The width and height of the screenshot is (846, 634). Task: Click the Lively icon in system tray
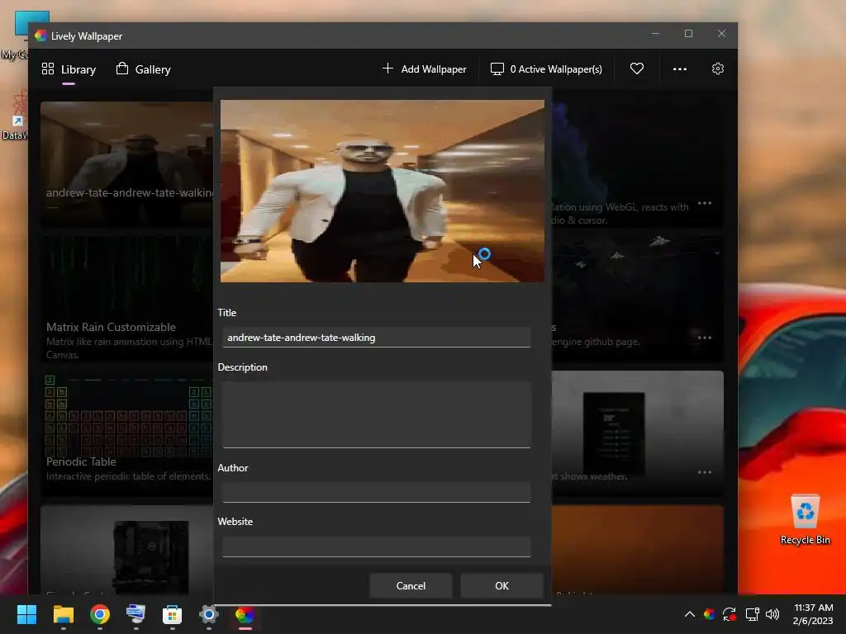710,614
